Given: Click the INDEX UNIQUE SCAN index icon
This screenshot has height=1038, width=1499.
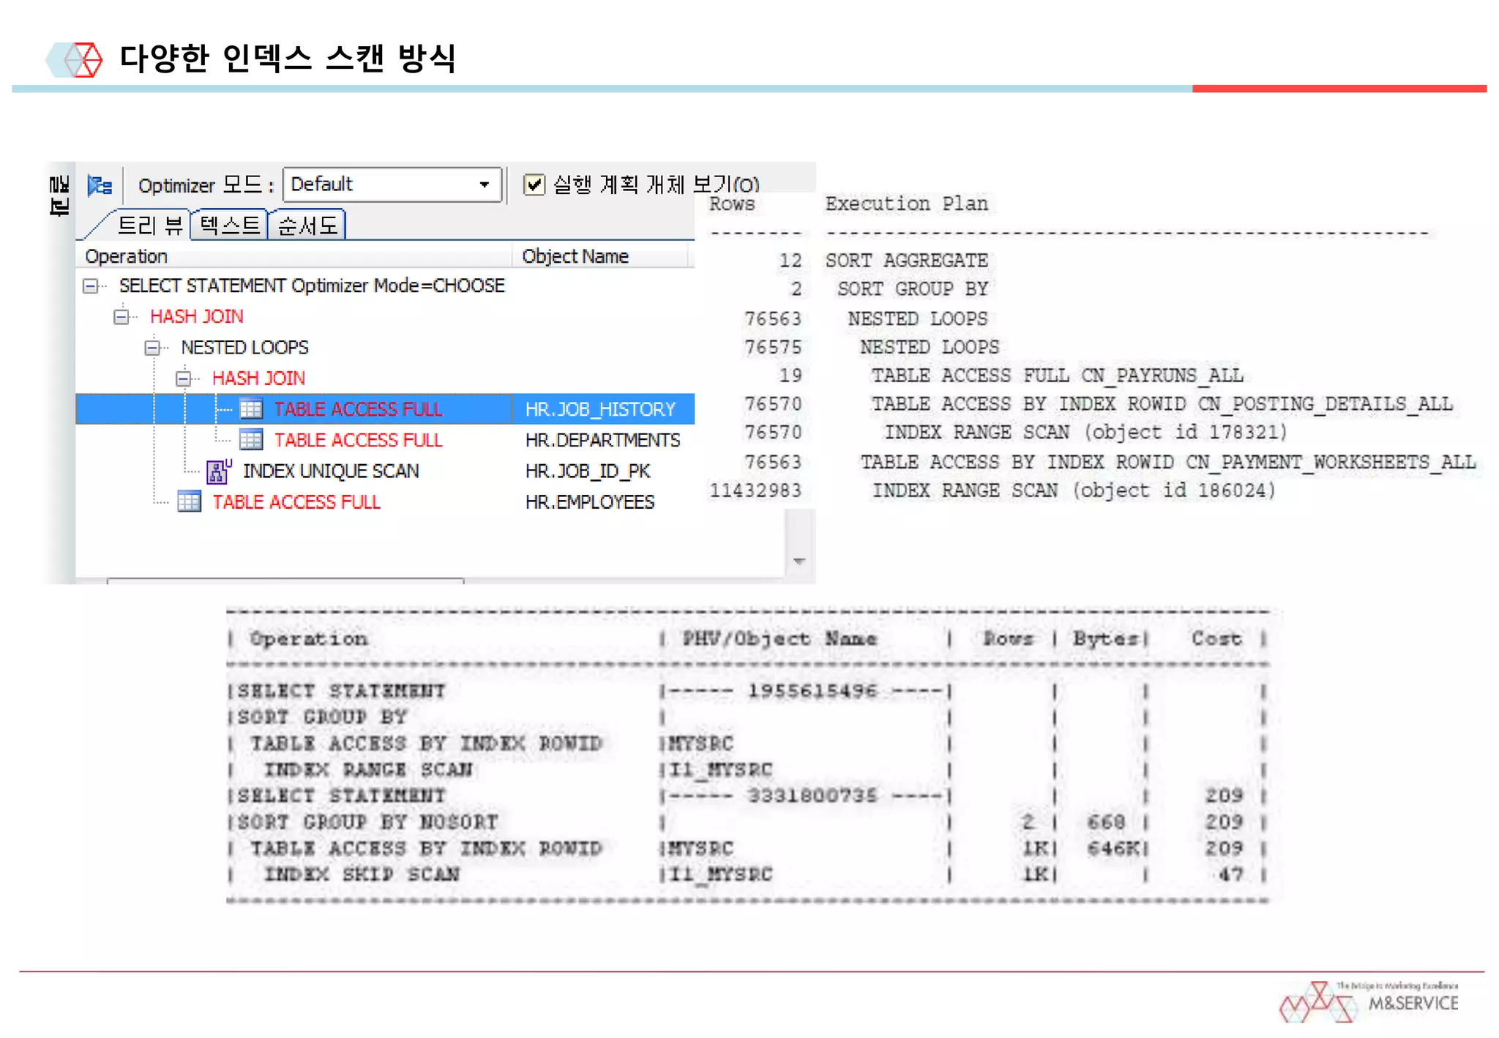Looking at the screenshot, I should 218,471.
